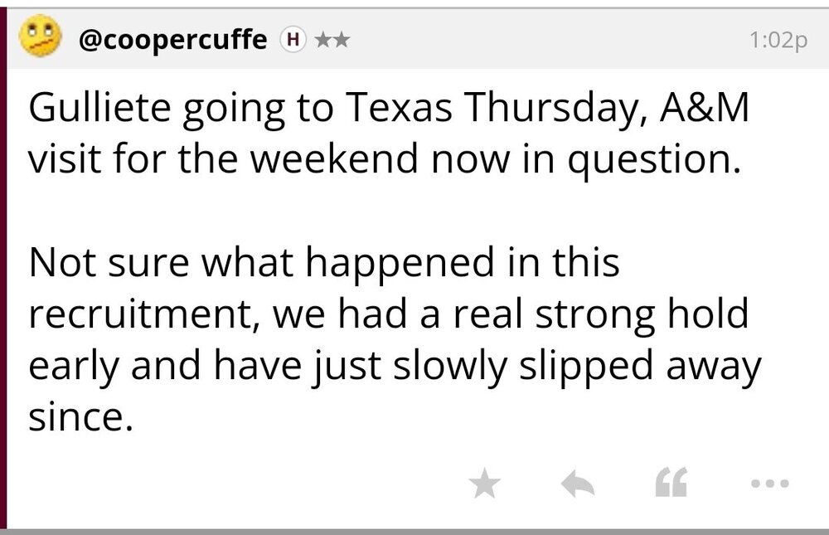Click the line "visit for the weekend now in question."
829x535 pixels.
tap(383, 158)
